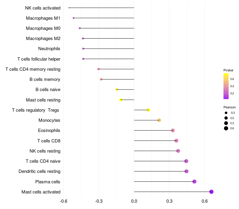The height and width of the screenshot is (209, 239).
Task: Click the B cells naive data point
Action: (117, 90)
